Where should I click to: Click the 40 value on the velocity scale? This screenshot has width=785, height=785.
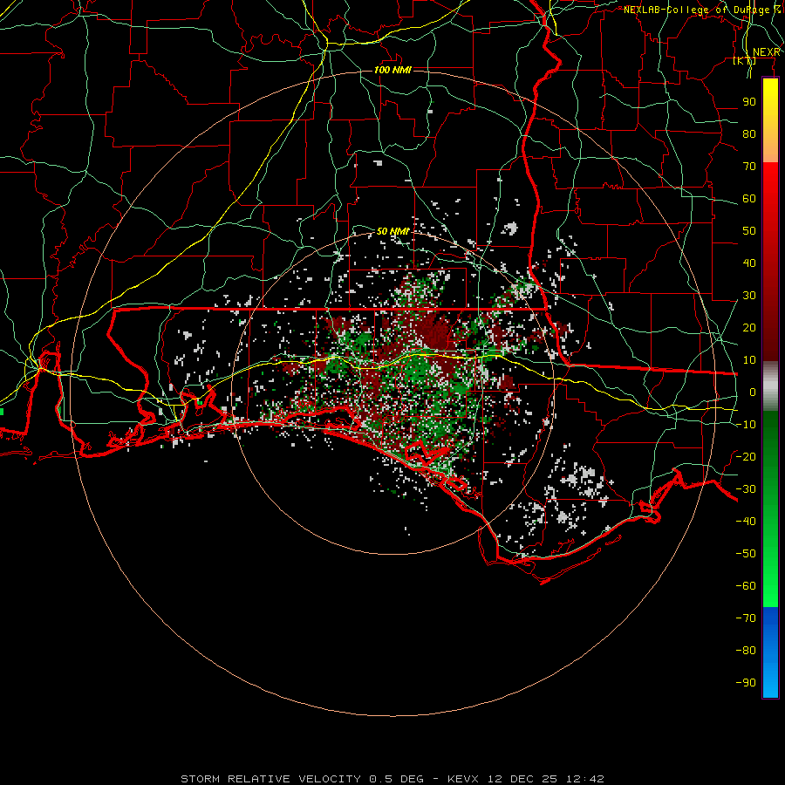749,263
